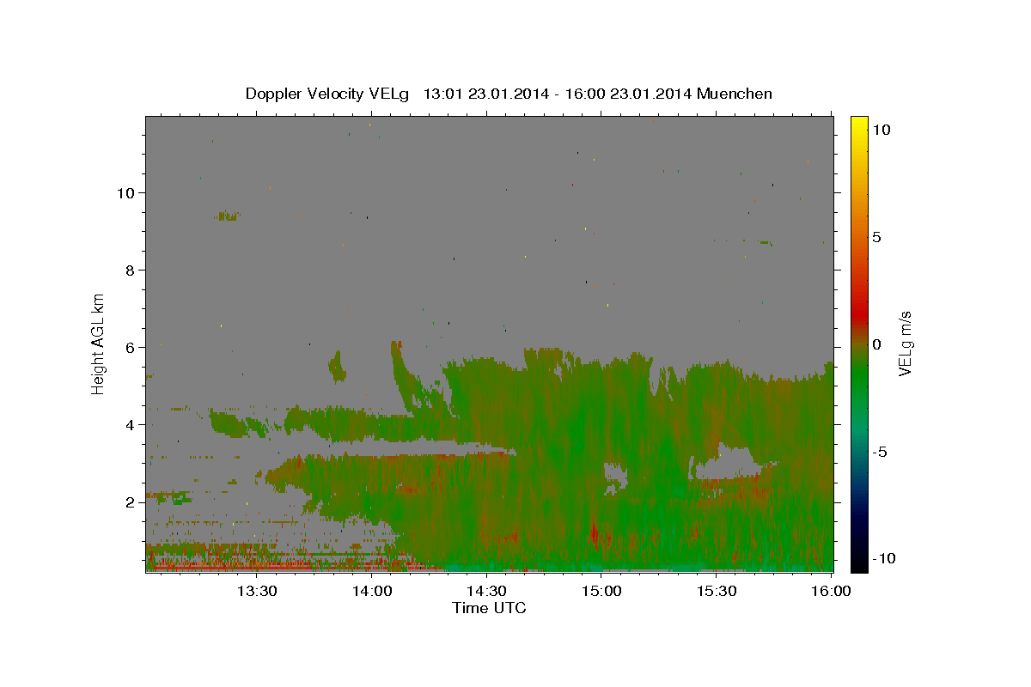Click the colorbar label 'VELg m/s'
Screen dimensions: 1031x687
906,343
